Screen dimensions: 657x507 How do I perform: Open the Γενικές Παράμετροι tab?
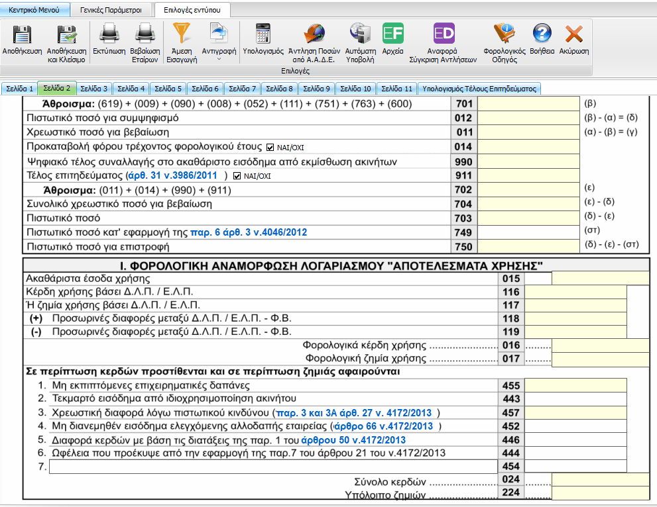[x=111, y=10]
